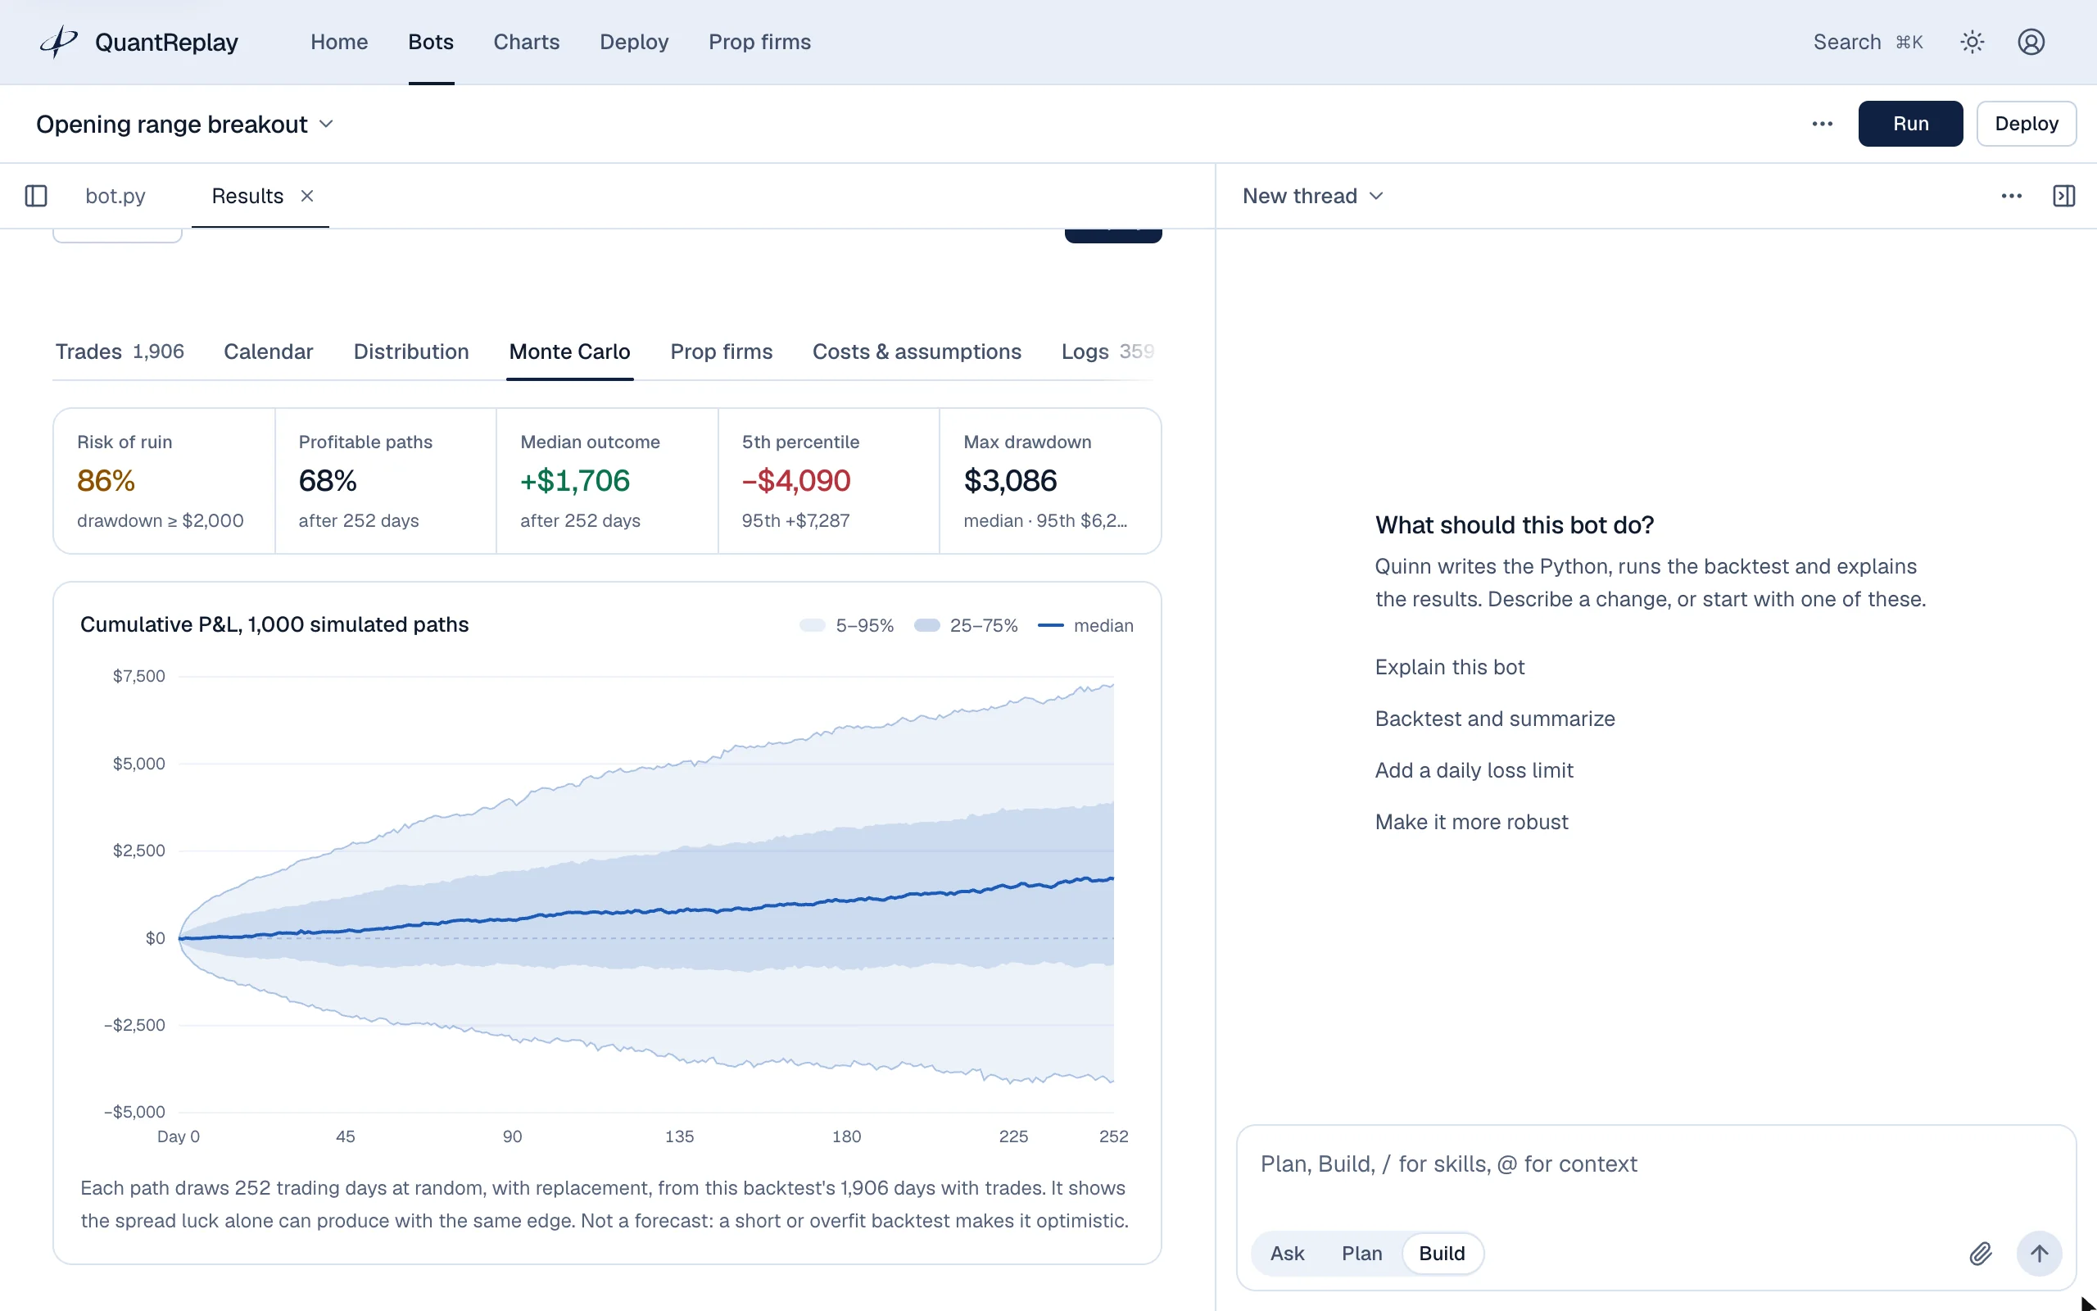Click the Risk of ruin 86% value
The height and width of the screenshot is (1311, 2097).
(x=106, y=480)
